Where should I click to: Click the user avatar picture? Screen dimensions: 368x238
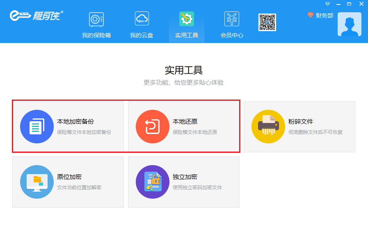(x=349, y=24)
